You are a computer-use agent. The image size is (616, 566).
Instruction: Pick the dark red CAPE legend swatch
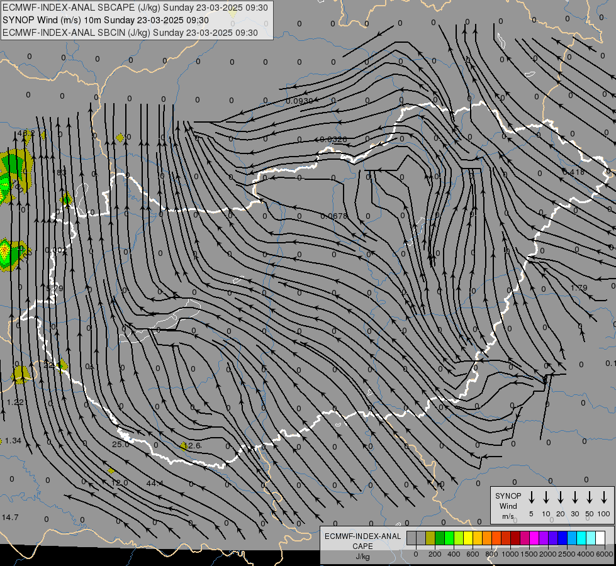coord(515,538)
